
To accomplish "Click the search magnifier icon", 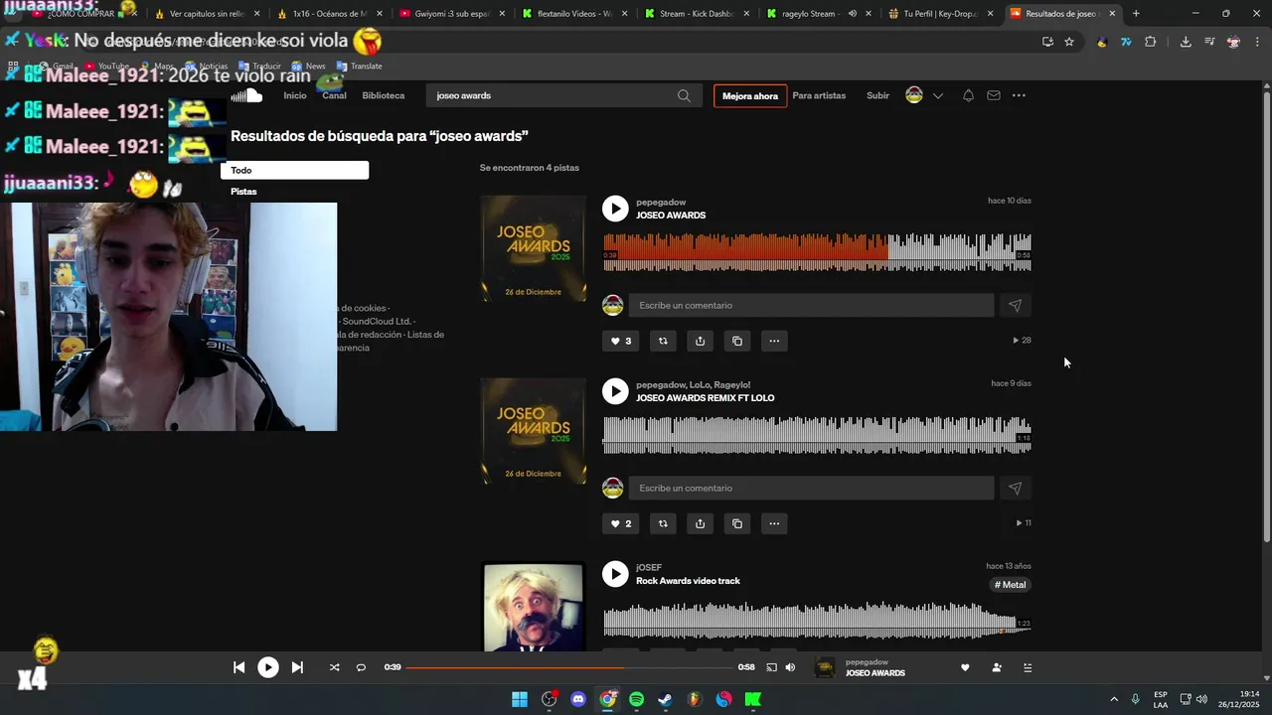I will [684, 95].
